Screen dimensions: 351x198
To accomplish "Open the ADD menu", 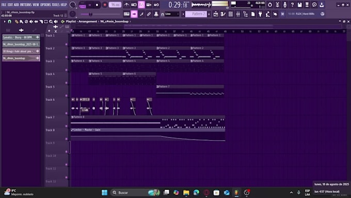I will 17,5.
